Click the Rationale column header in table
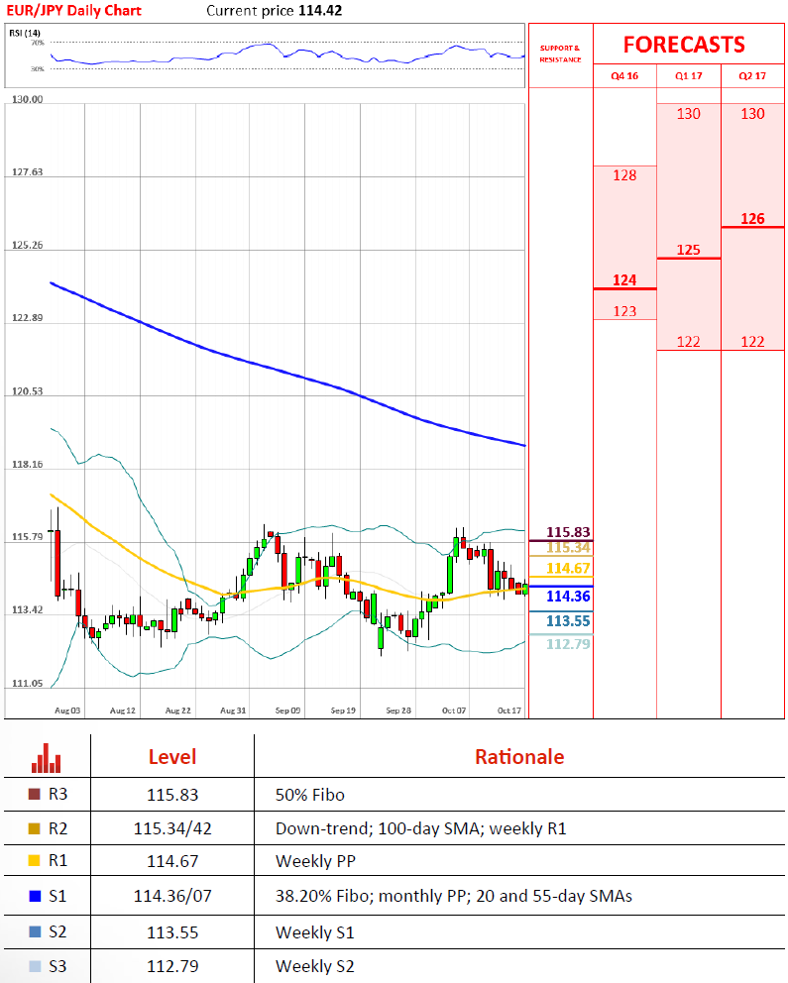 click(x=518, y=757)
